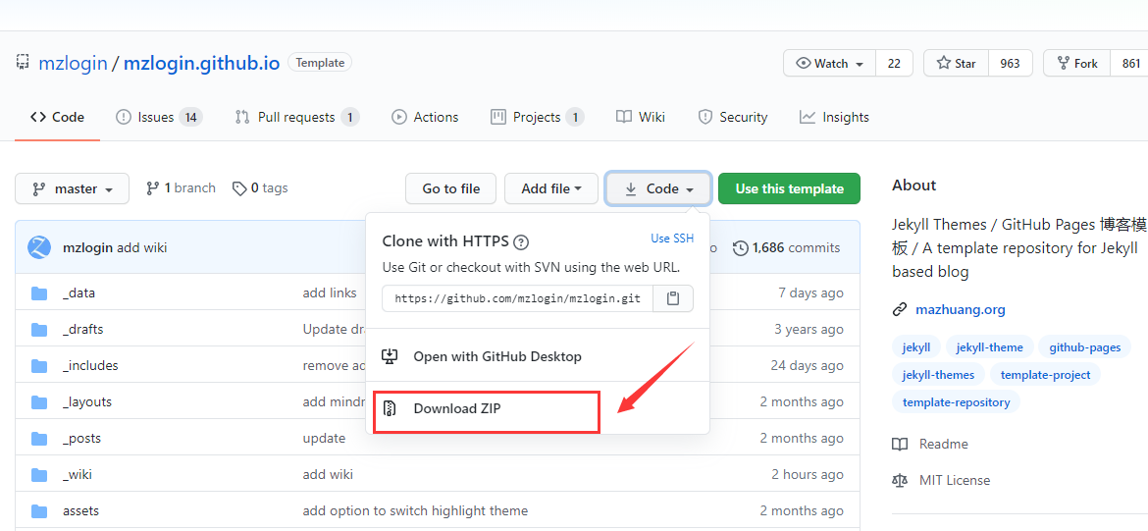Click the github-pages topic tag
This screenshot has height=531, width=1148.
(1084, 347)
